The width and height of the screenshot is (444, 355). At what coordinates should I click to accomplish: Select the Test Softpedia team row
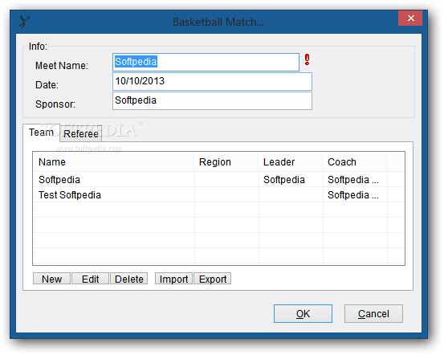(218, 195)
